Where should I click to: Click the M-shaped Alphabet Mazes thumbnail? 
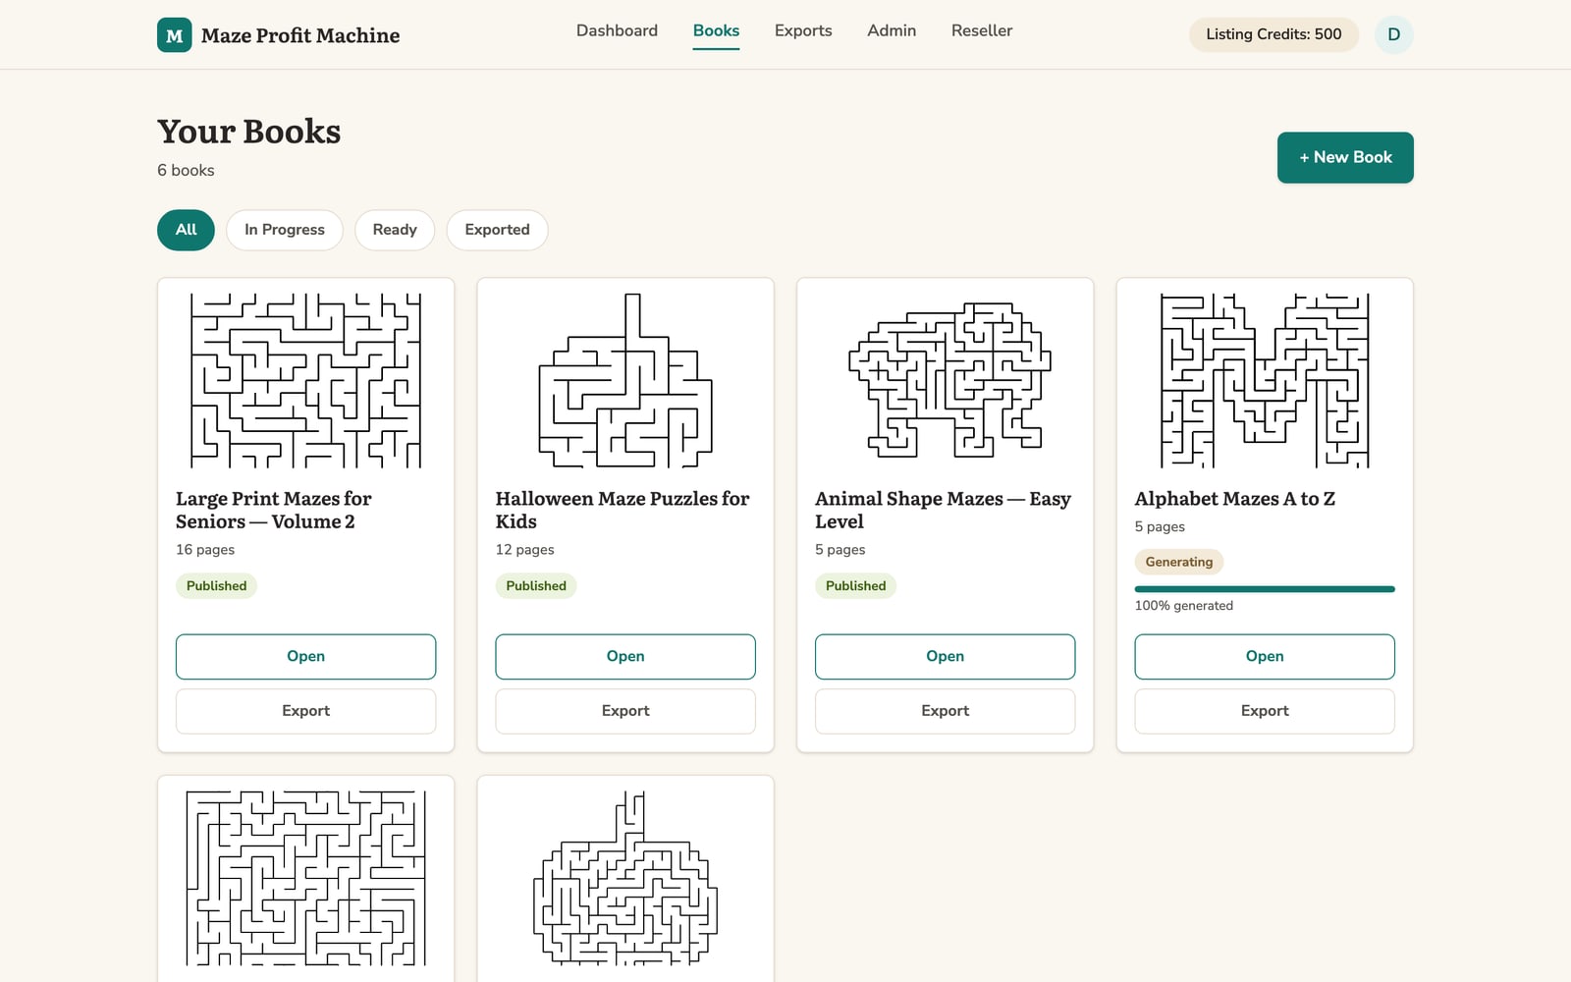click(1265, 381)
